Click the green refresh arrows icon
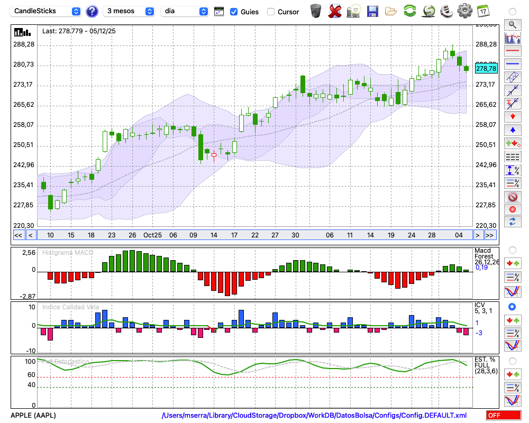Screen dimensions: 529x423 409,11
